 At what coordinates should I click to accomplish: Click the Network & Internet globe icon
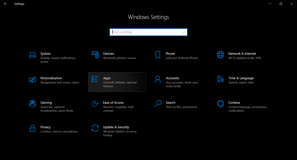coord(220,55)
